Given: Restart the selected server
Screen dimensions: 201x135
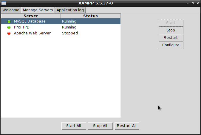Looking at the screenshot, I should (x=171, y=38).
